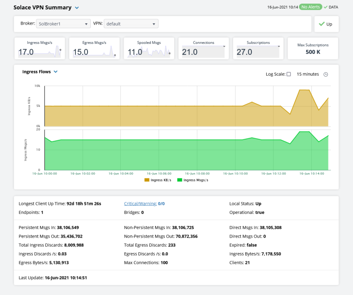Click the green checkmark Up status icon
Image resolution: width=353 pixels, height=295 pixels.
[x=322, y=24]
